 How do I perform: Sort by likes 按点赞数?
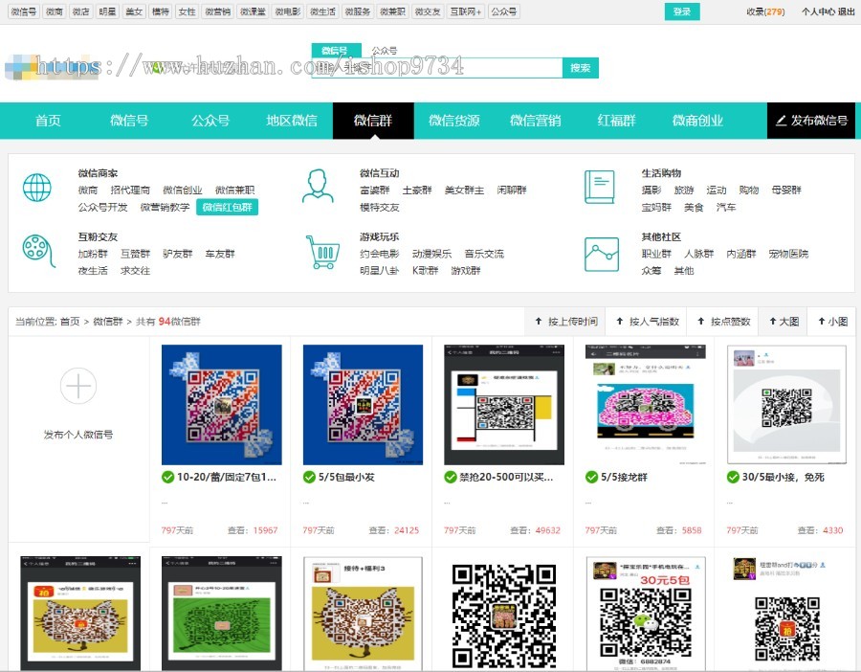coord(724,322)
